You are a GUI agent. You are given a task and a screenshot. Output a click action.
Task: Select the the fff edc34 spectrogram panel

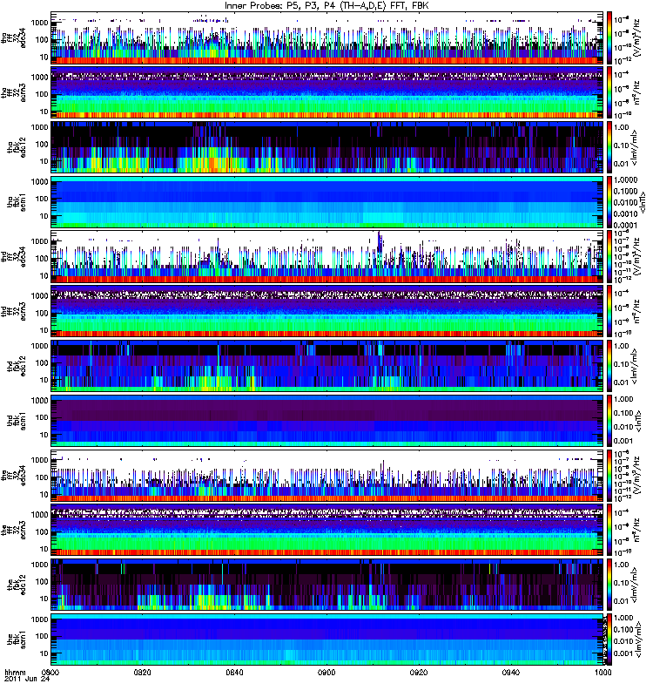(x=327, y=476)
